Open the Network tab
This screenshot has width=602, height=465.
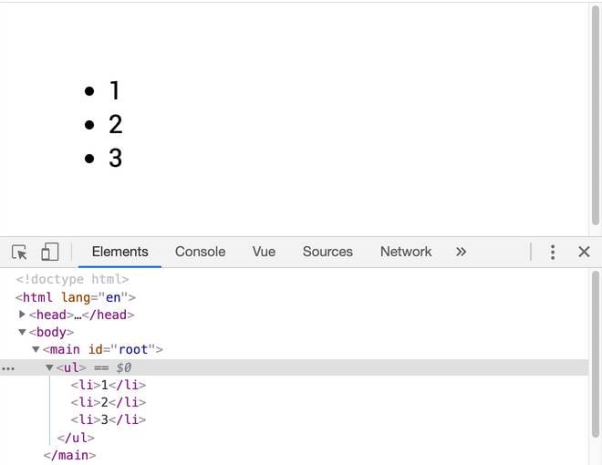pos(406,252)
